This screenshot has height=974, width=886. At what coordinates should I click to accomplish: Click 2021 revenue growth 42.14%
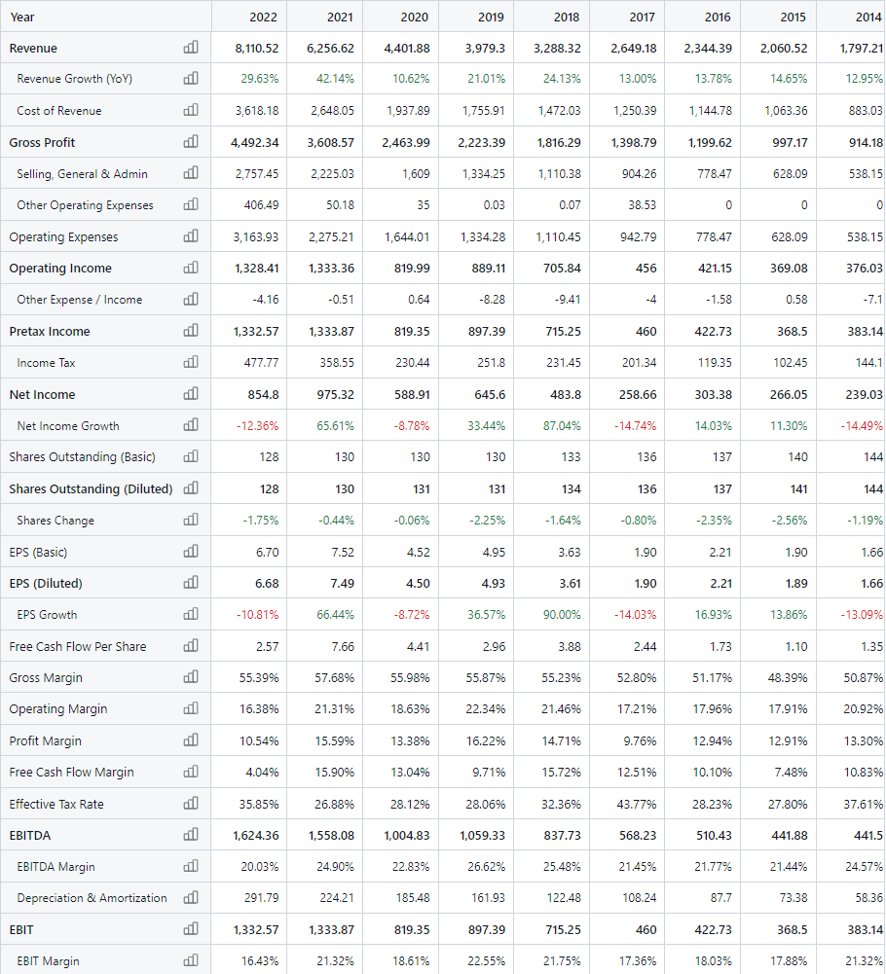point(335,79)
